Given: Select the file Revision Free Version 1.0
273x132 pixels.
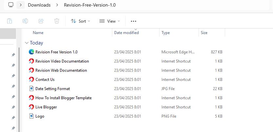Looking at the screenshot, I should pyautogui.click(x=56, y=52).
